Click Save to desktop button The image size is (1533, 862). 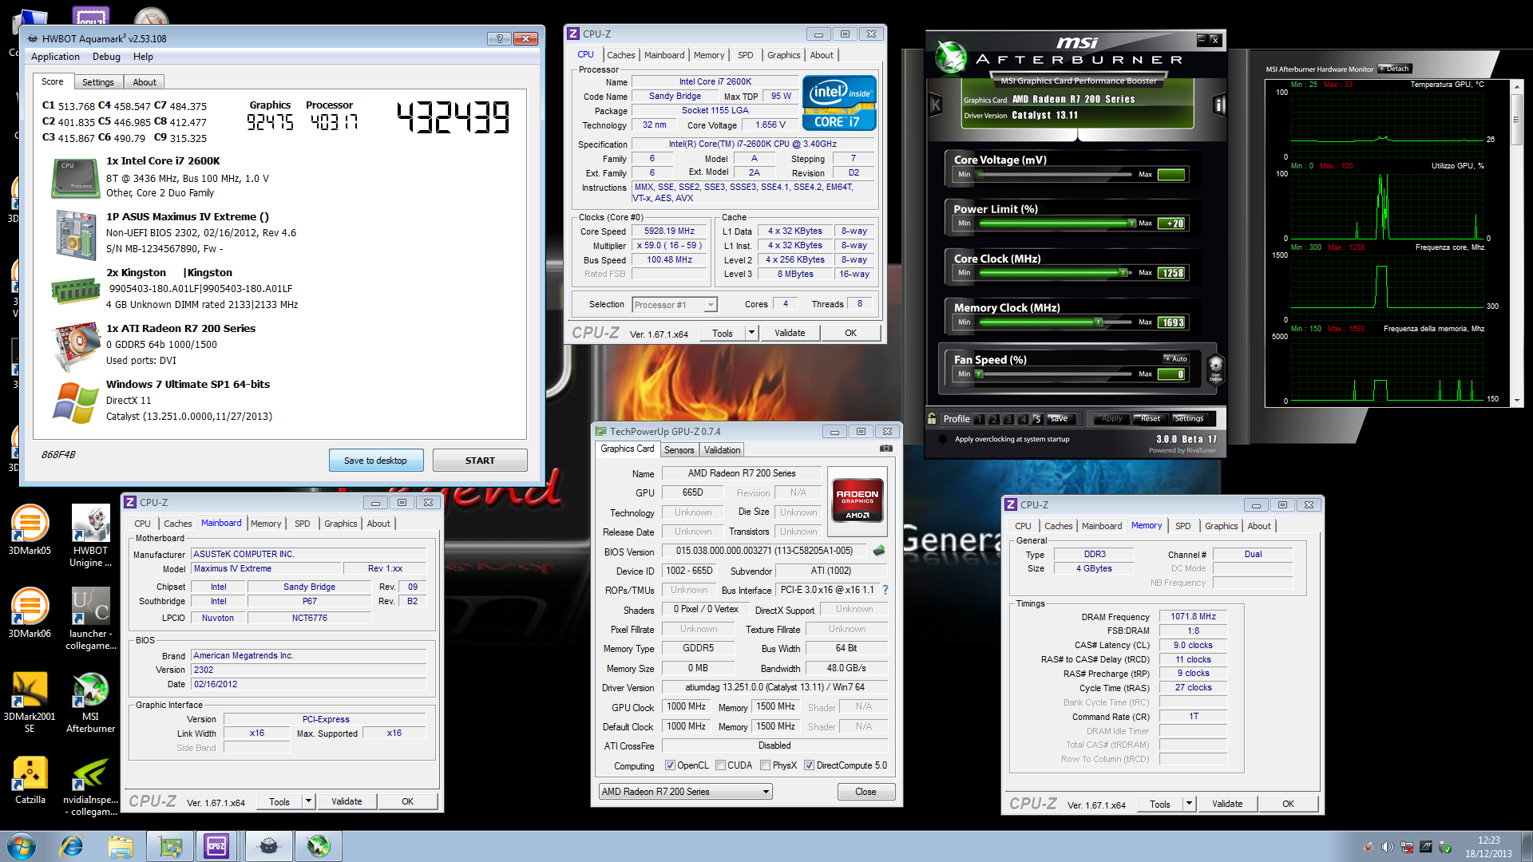click(x=375, y=461)
